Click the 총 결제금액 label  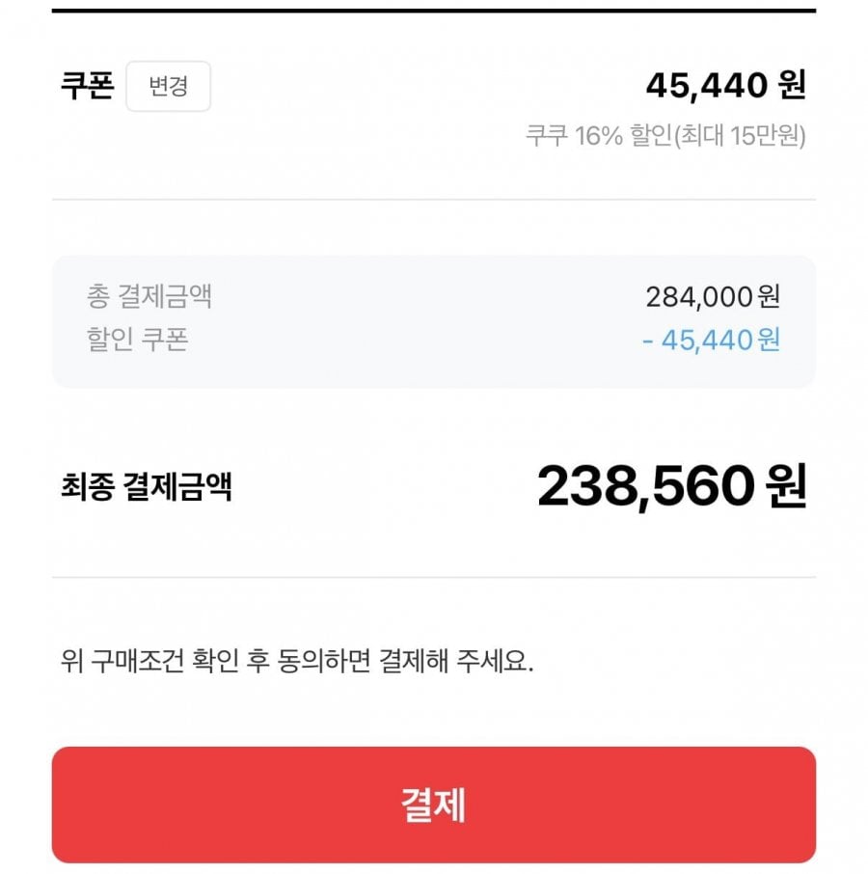(149, 295)
